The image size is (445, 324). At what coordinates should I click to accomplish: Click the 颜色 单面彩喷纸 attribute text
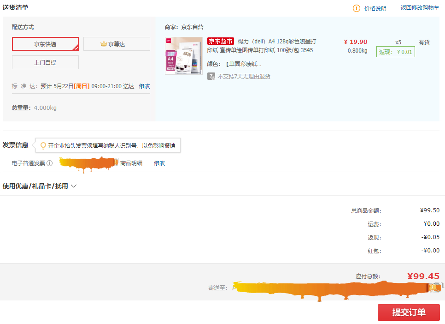(x=234, y=64)
